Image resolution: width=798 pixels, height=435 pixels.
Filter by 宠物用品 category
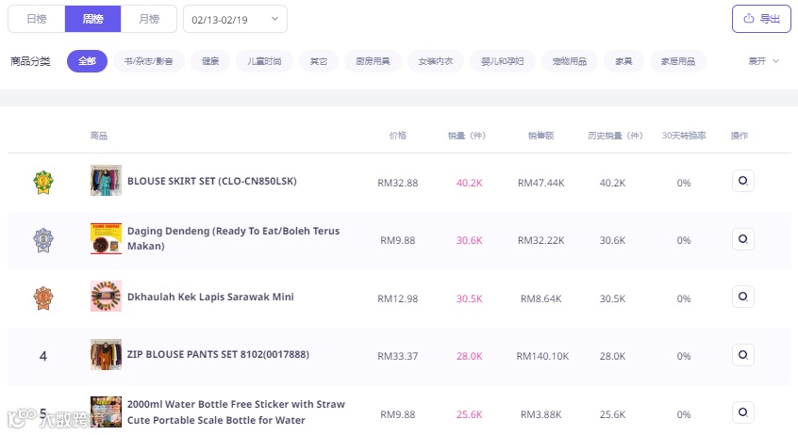(570, 61)
